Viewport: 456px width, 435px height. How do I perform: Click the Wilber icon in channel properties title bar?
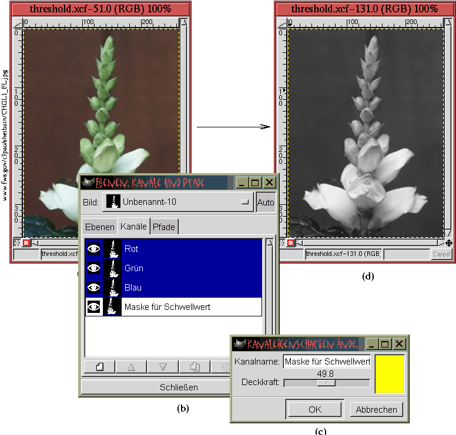240,344
